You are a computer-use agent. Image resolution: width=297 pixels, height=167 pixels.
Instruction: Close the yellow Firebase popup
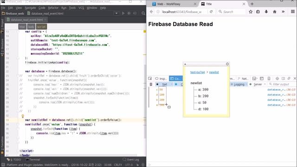point(227,64)
